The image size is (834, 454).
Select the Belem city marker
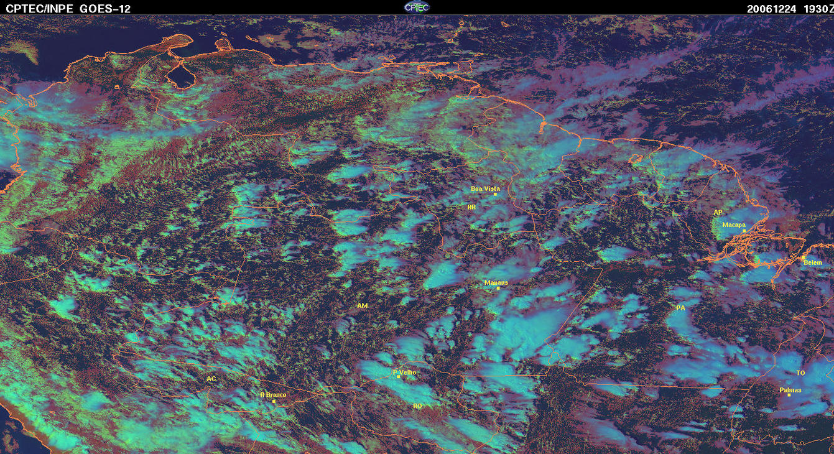tap(803, 257)
